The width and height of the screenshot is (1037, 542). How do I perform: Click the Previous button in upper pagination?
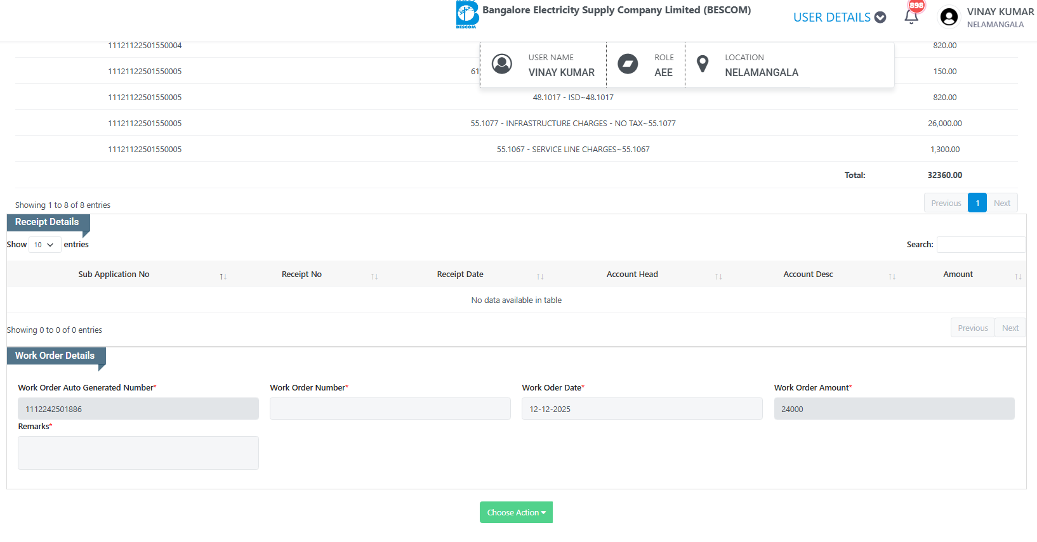click(x=946, y=203)
